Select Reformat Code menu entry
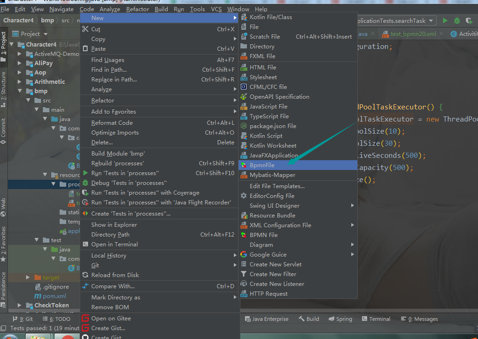 coord(159,123)
